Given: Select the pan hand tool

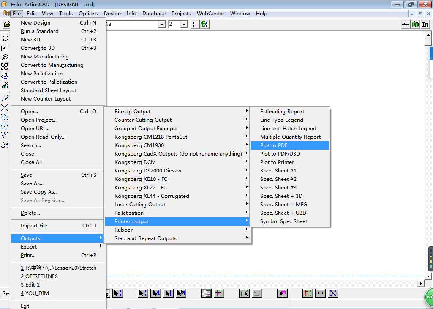Looking at the screenshot, I should point(5,76).
